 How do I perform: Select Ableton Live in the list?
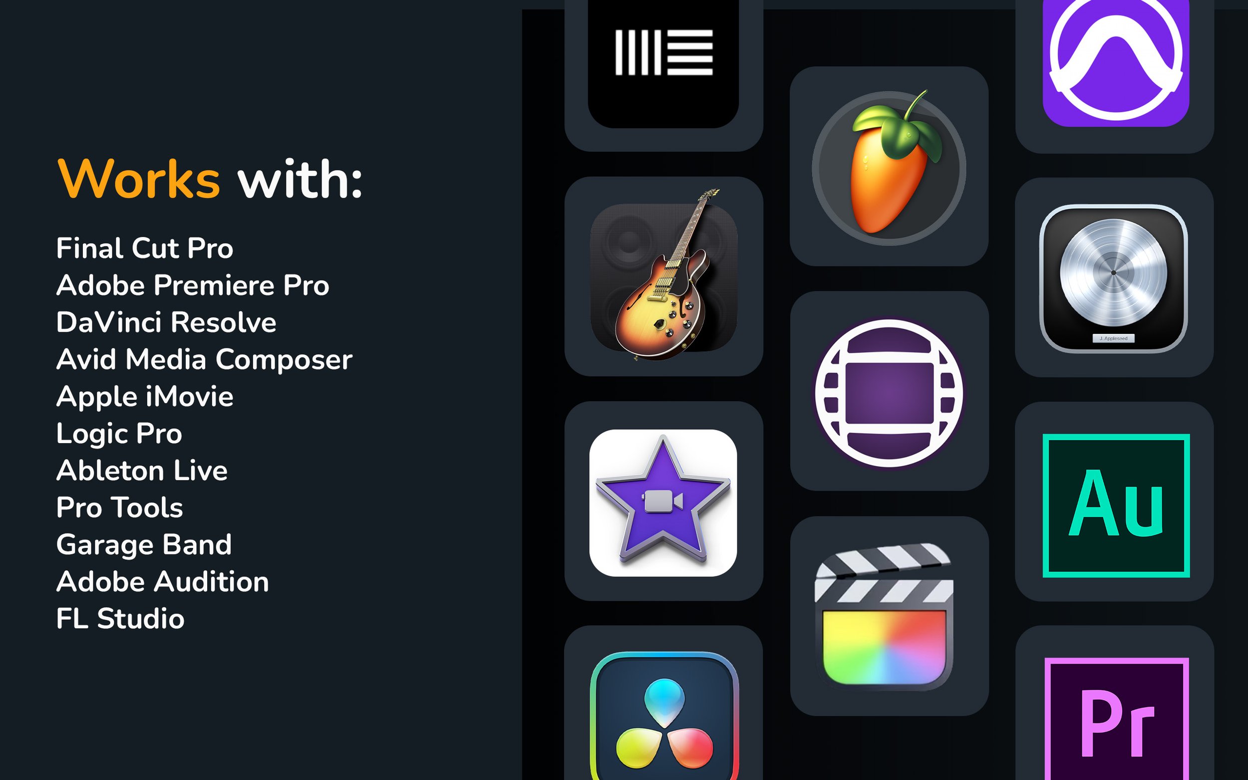click(x=142, y=471)
